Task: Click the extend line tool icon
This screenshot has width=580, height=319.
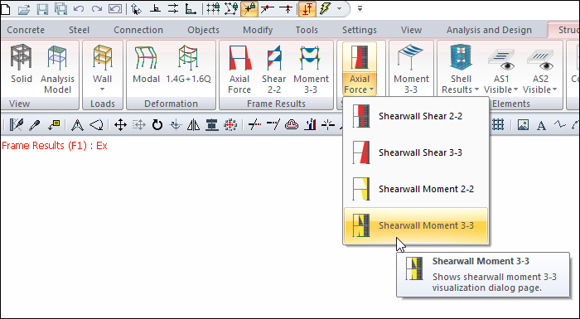Action: click(273, 125)
